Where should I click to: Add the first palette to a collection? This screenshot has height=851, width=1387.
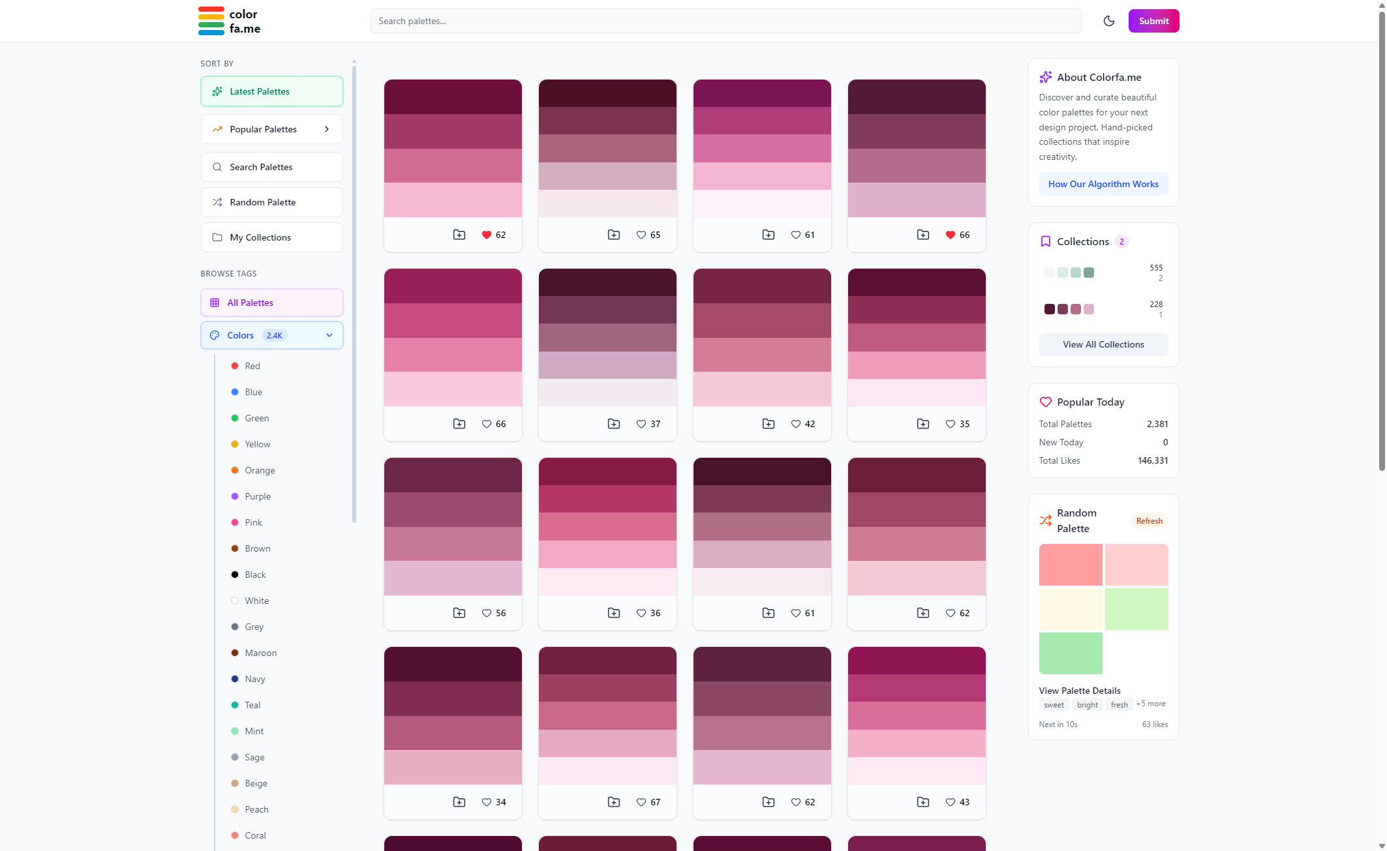coord(459,234)
